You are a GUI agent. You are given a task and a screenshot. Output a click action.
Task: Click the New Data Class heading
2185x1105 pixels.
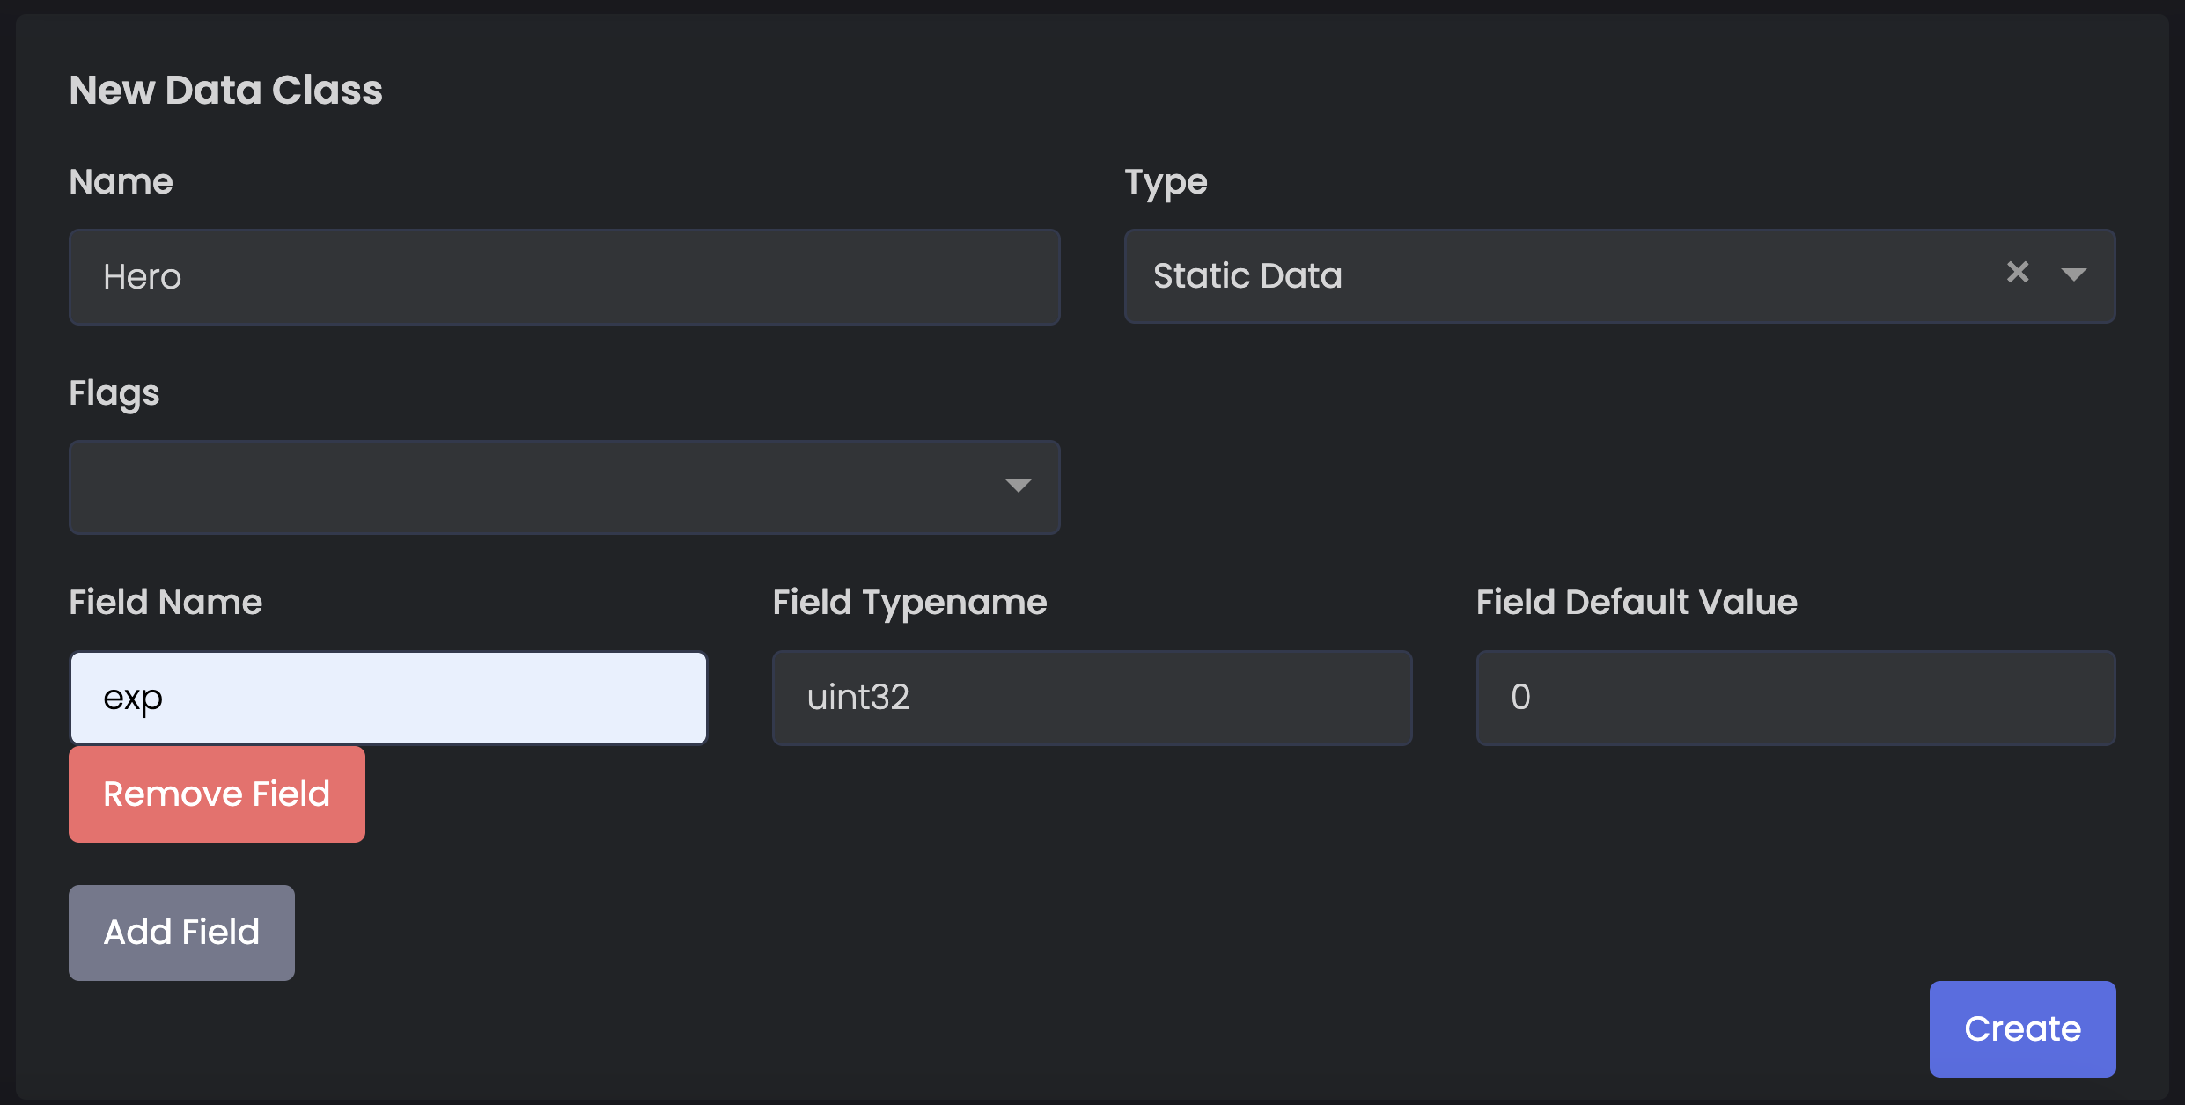[x=226, y=90]
